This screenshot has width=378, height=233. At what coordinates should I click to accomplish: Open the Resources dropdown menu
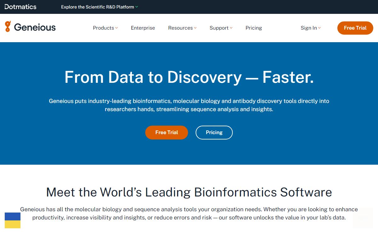tap(182, 28)
